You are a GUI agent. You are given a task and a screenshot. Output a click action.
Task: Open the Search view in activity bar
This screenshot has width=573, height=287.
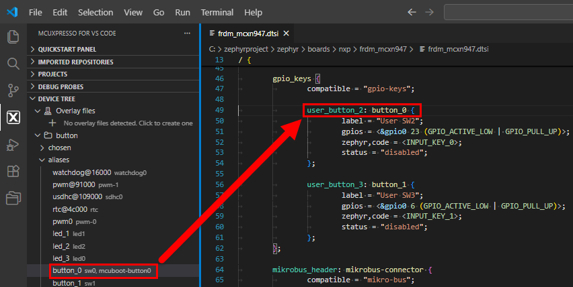tap(13, 64)
